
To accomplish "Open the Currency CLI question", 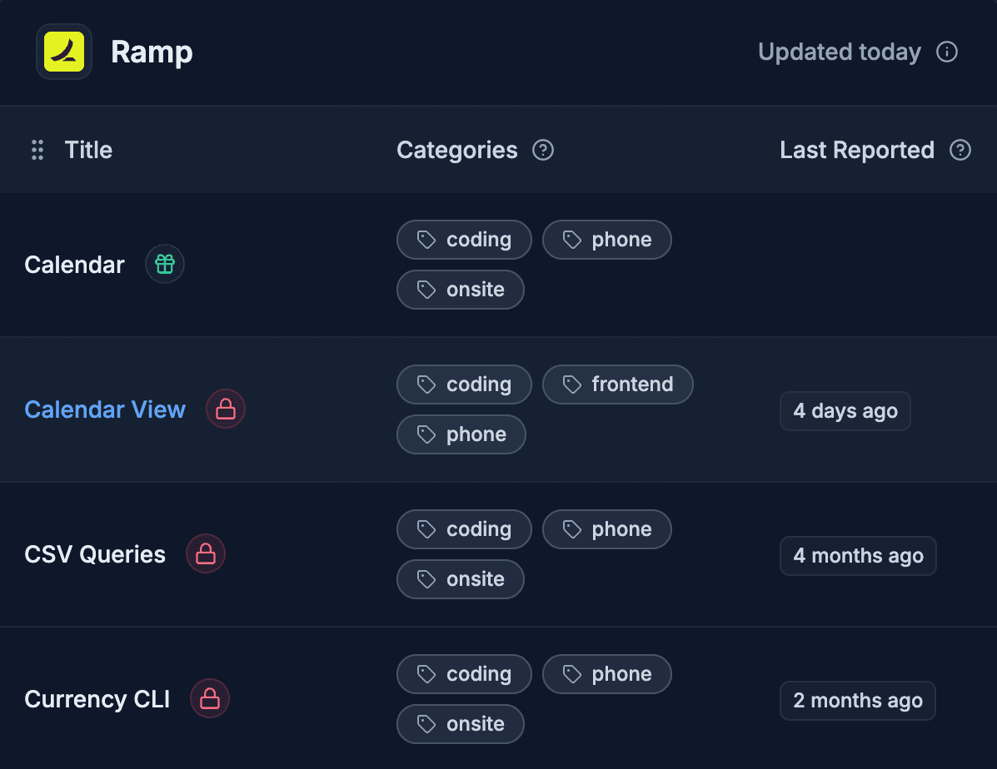I will pos(97,699).
